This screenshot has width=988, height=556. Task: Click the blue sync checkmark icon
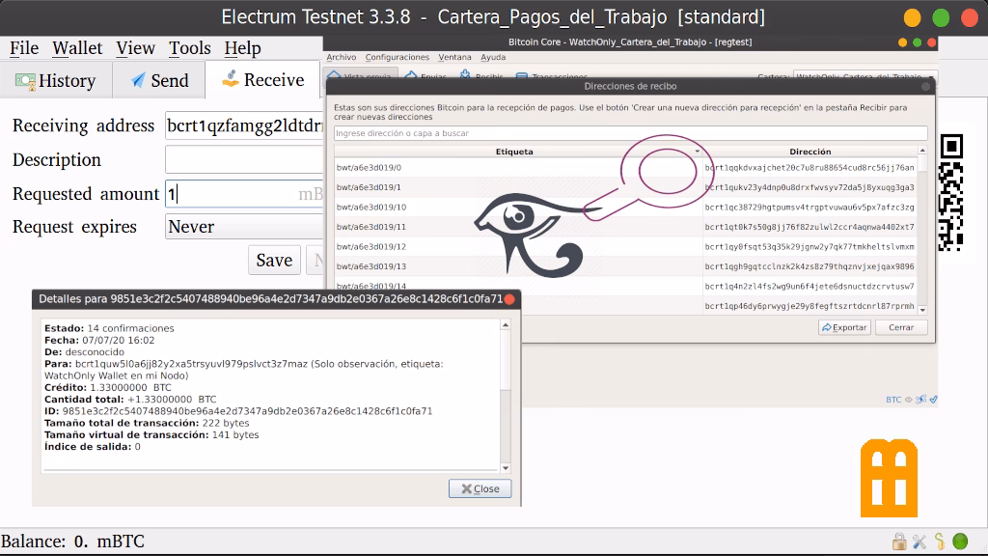point(933,400)
